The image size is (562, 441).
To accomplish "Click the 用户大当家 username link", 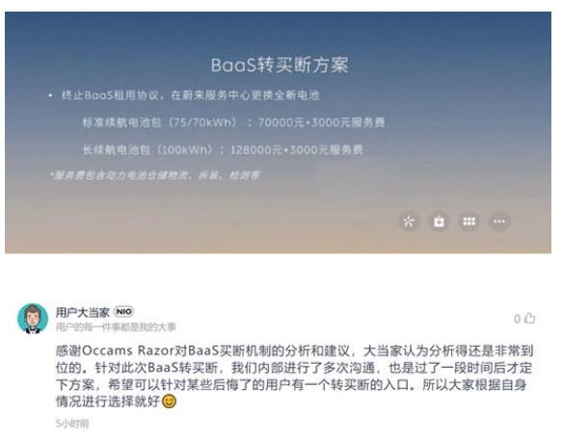I will click(83, 312).
